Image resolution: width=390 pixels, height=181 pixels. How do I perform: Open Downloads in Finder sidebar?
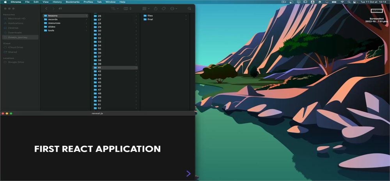point(20,33)
